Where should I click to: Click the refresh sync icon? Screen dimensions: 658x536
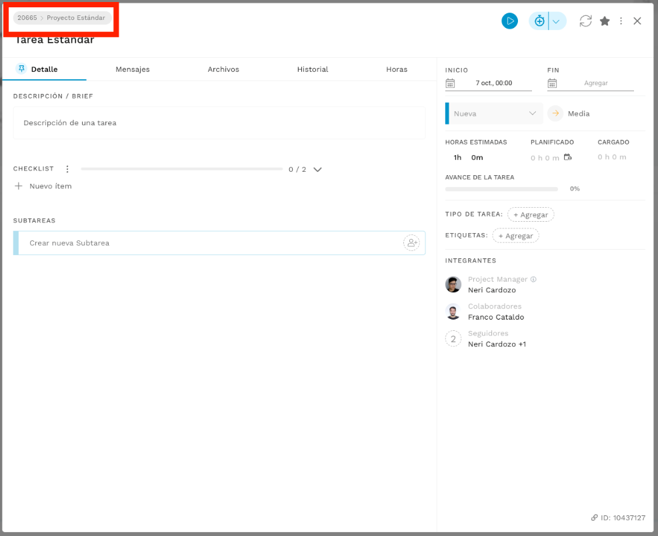[x=585, y=21]
